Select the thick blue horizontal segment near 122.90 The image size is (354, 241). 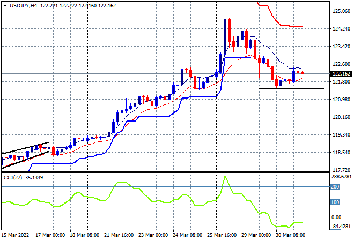point(238,58)
